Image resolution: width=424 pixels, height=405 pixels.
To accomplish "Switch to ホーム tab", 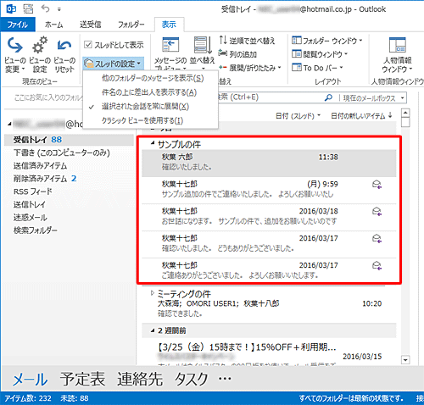I will (x=53, y=25).
